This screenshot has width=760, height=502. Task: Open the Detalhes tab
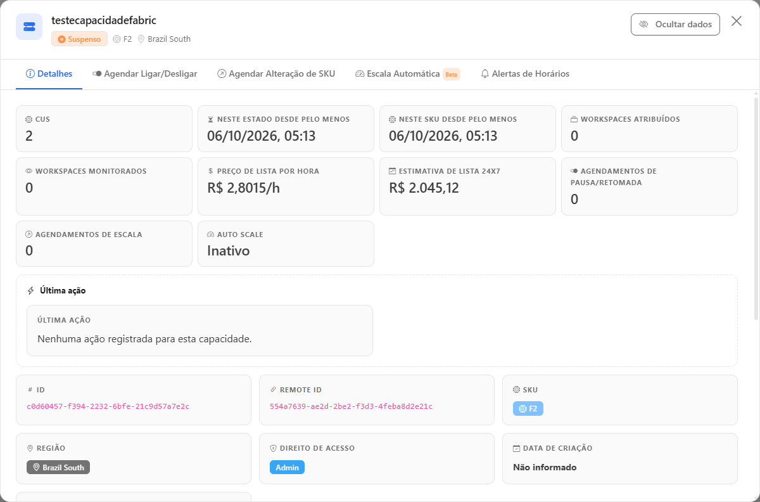coord(49,74)
